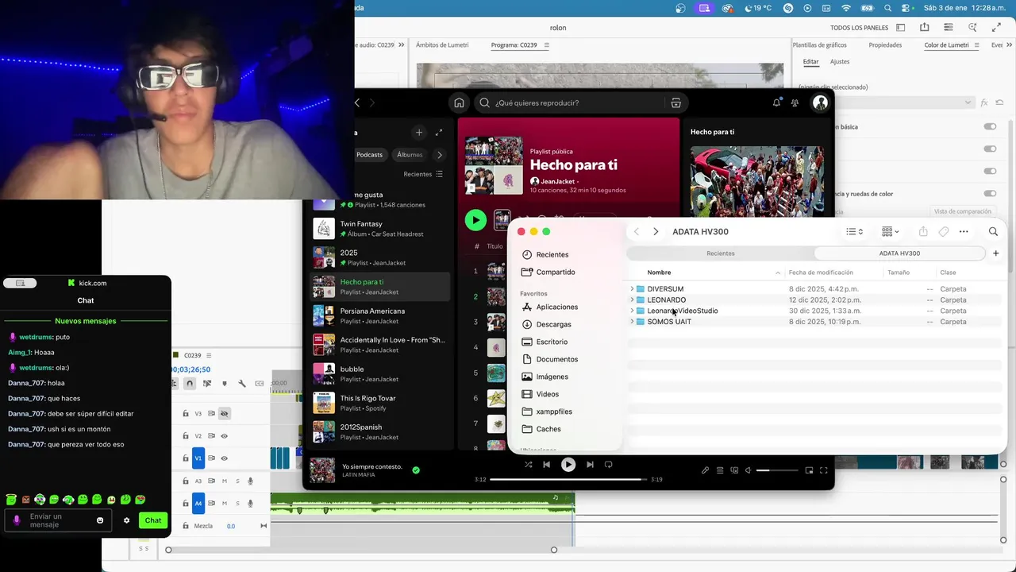Screen dimensions: 1016x572
Task: Toggle V3 track lock in Premiere
Action: tap(186, 414)
